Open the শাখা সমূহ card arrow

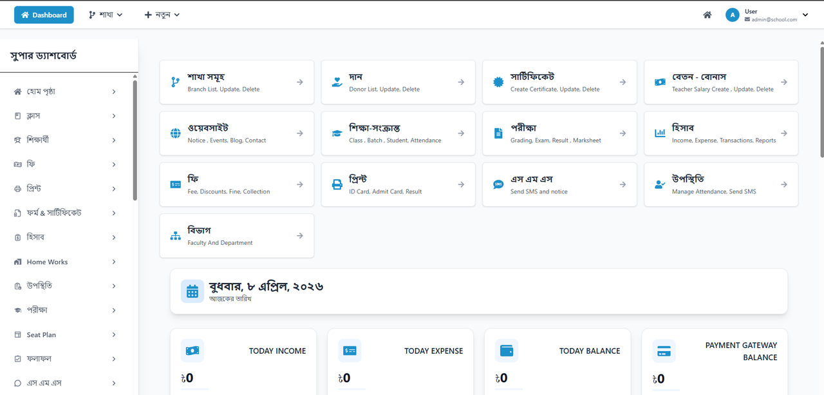pyautogui.click(x=300, y=82)
